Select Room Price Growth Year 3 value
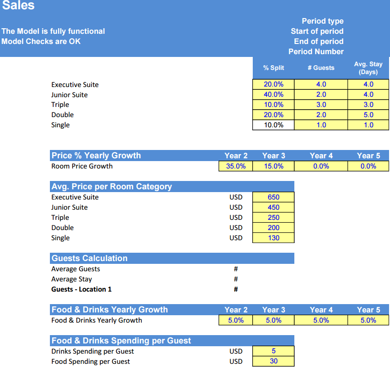Screen dimensions: 390x374 tap(274, 166)
